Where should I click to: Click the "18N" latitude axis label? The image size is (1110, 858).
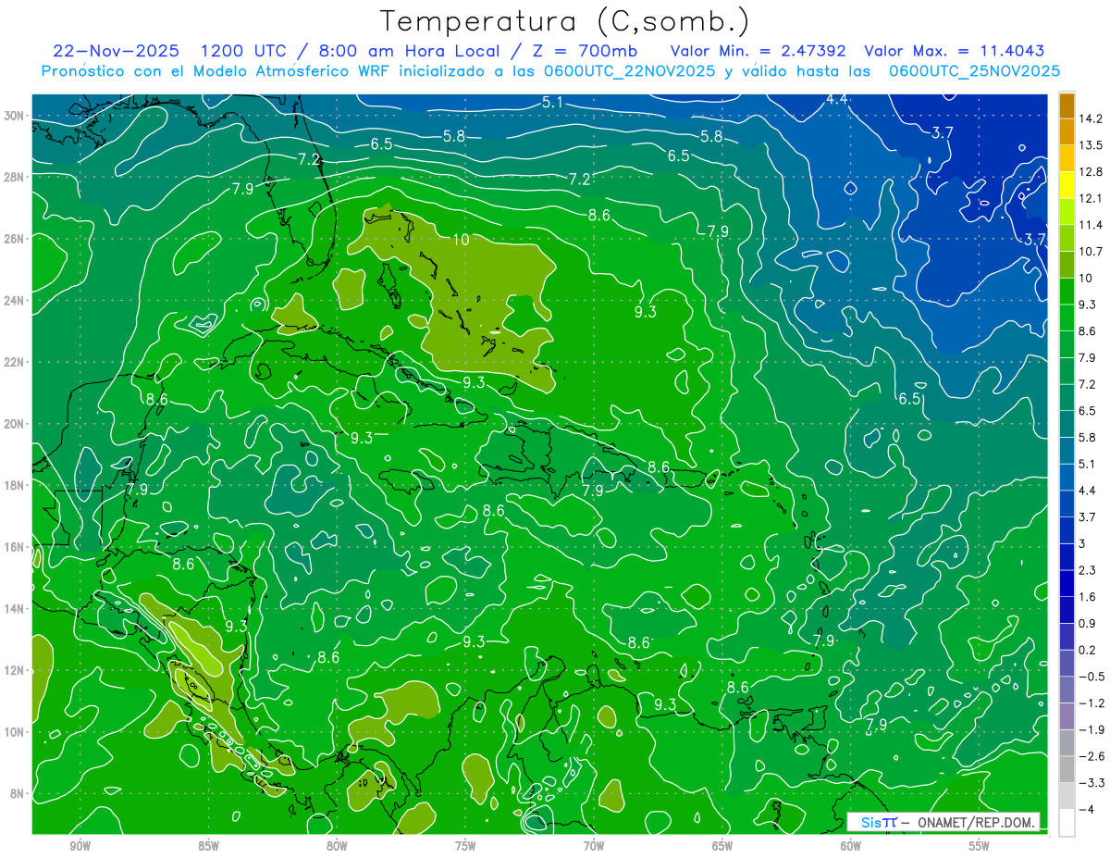coord(15,485)
